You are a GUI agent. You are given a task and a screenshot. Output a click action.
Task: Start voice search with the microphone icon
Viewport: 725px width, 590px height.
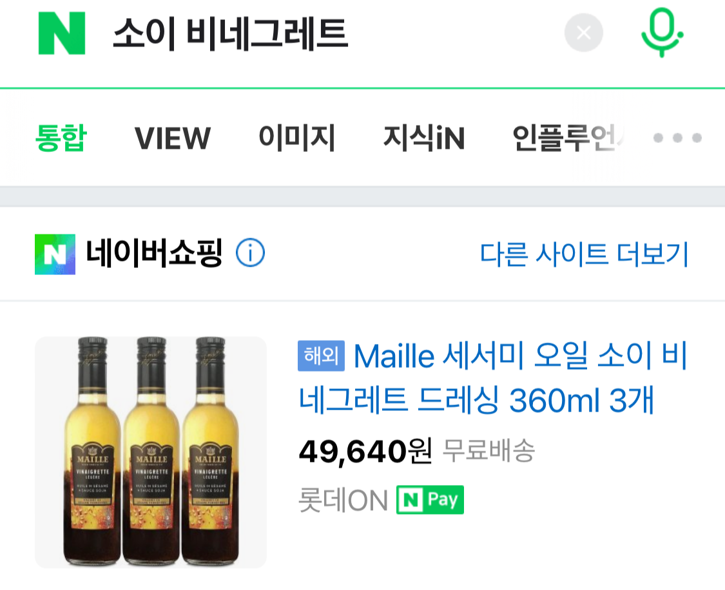point(662,32)
